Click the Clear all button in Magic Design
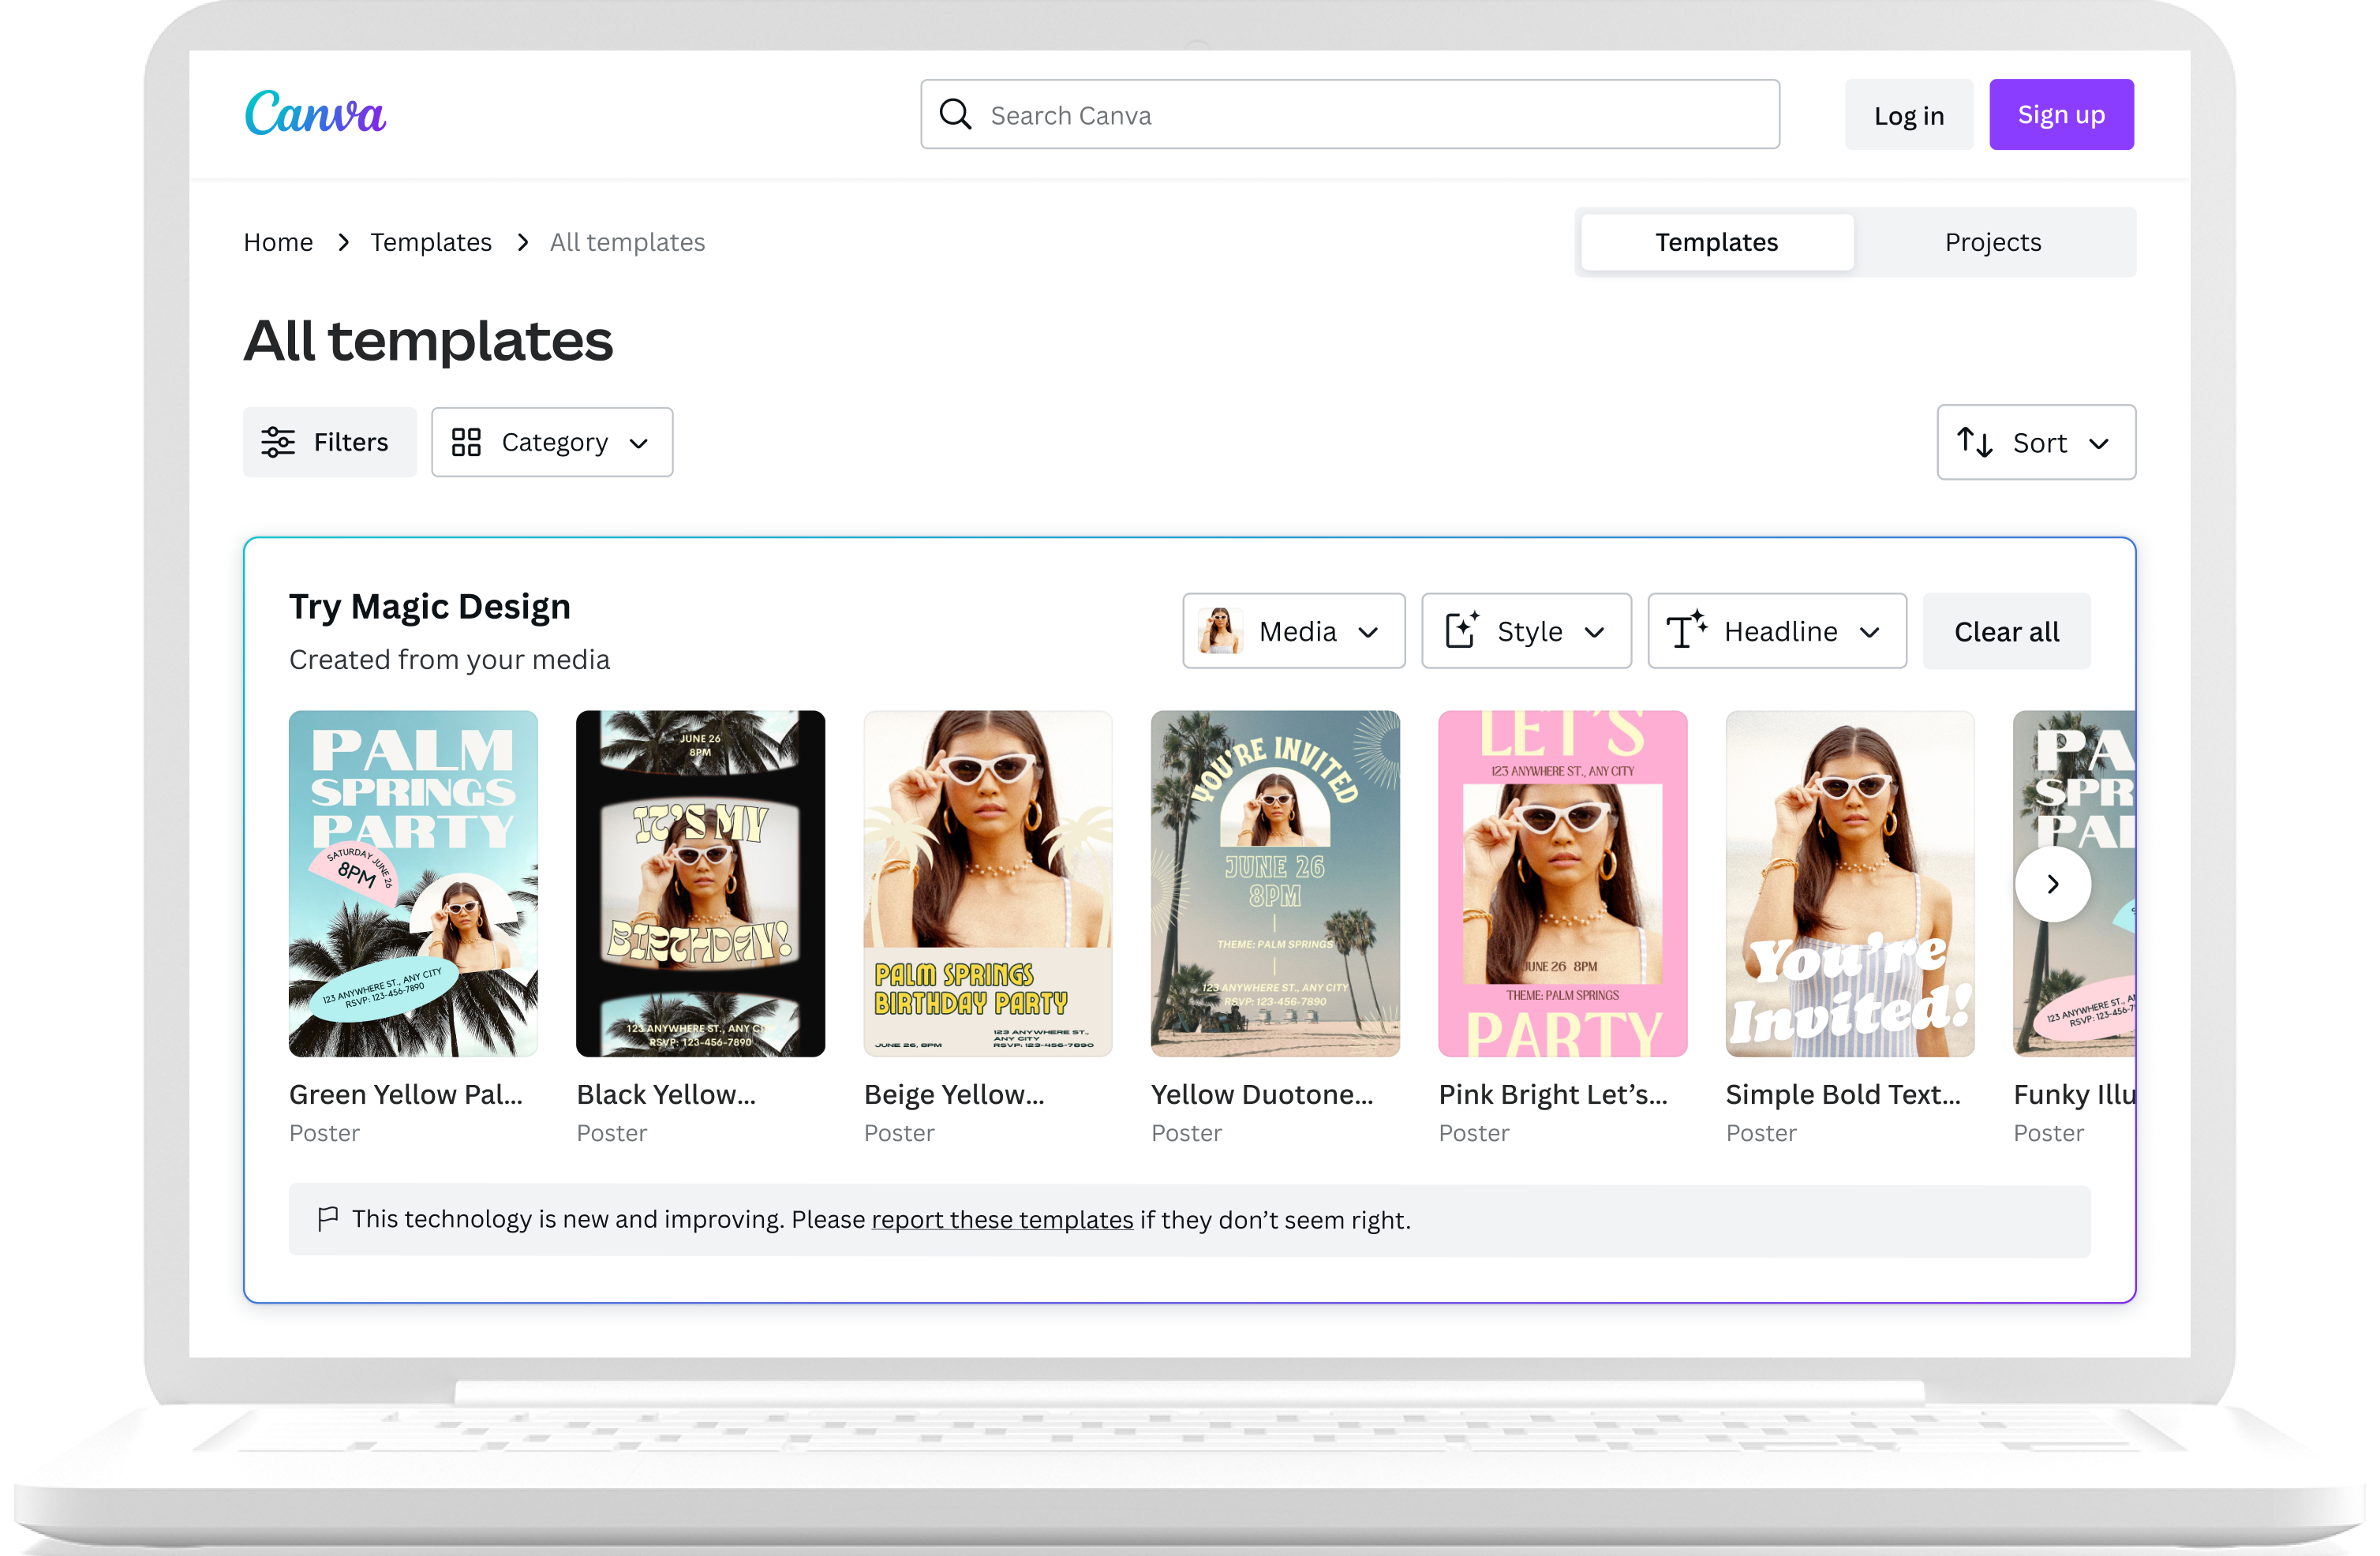Viewport: 2380px width, 1556px height. click(x=2004, y=630)
